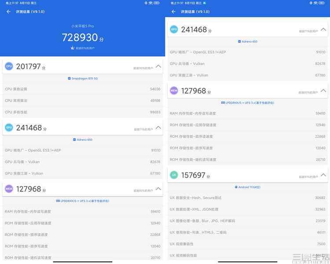Collapse the MEM 127968 section in the right screenshot
Viewport: 330px width, 264px height.
click(x=323, y=91)
